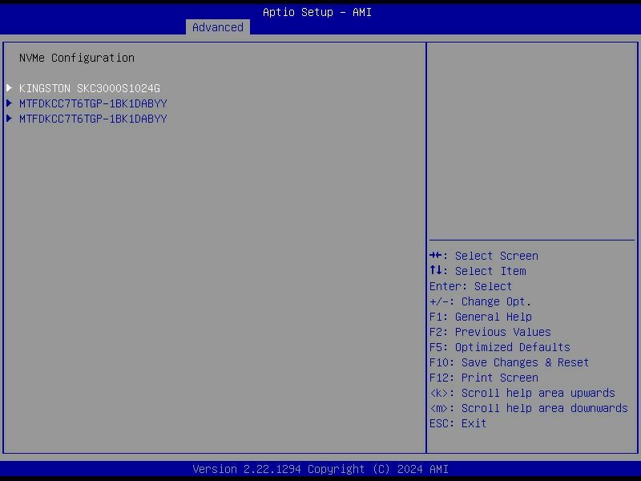Click the left-right arrows icon for Select Screen

(x=435, y=256)
